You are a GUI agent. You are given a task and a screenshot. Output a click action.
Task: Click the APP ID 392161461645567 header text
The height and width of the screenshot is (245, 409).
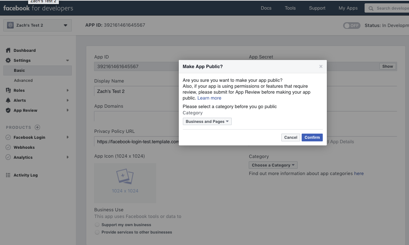(115, 25)
